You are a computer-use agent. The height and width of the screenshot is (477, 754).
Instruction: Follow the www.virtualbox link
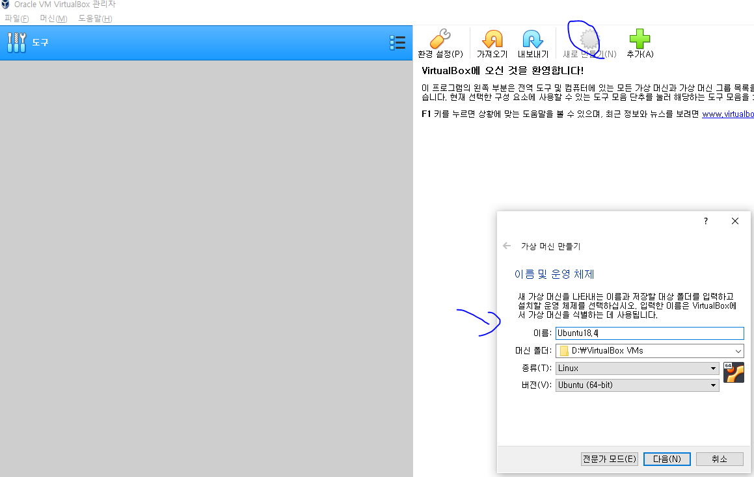point(727,114)
